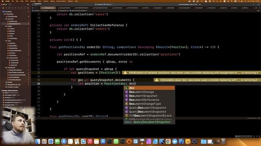This screenshot has height=146, width=261.
Task: Switch to the DatabaseService editor tab
Action: [49, 8]
